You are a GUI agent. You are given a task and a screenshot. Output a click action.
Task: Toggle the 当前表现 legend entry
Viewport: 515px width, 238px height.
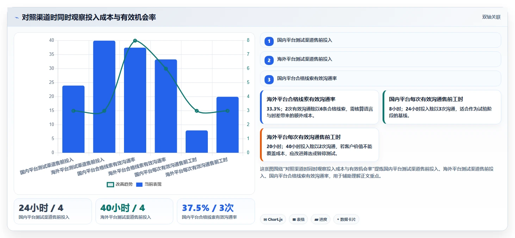point(149,184)
